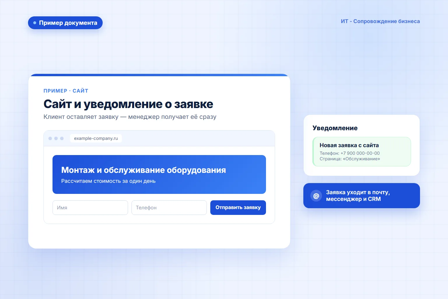Click the example-company.ru address bar
The width and height of the screenshot is (448, 299).
pyautogui.click(x=96, y=138)
